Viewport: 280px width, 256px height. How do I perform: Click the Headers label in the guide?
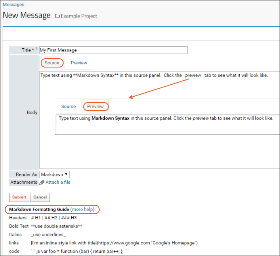[x=18, y=218]
